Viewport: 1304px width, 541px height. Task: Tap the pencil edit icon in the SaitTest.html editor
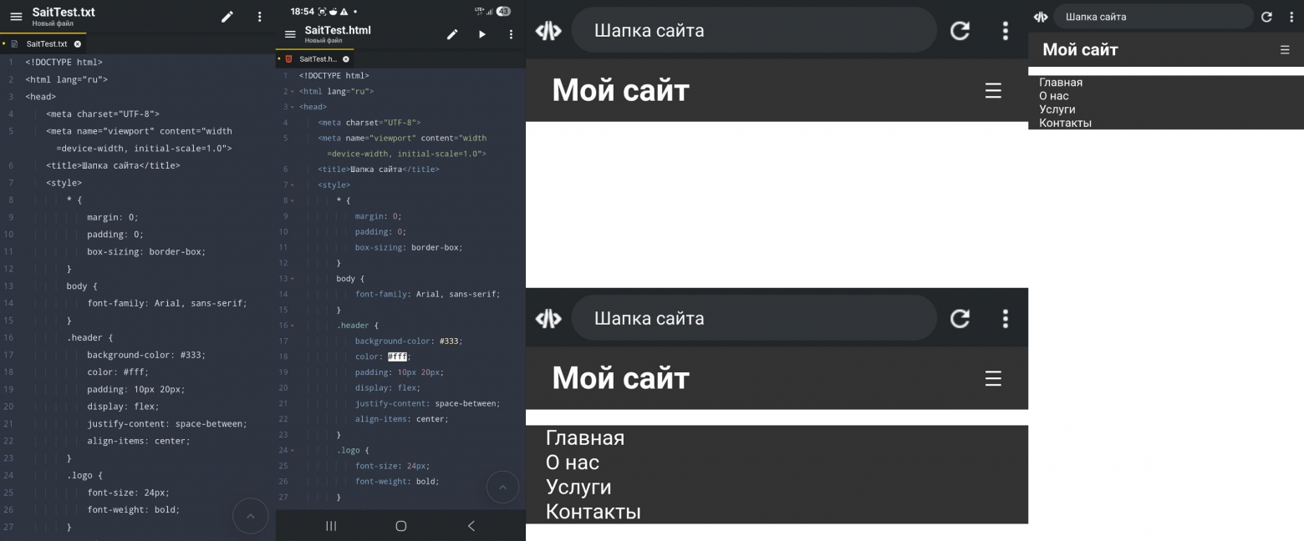coord(452,34)
